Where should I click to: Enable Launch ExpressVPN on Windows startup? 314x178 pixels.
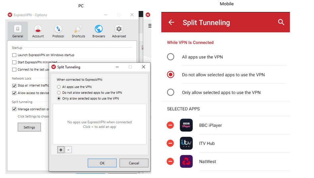[x=14, y=55]
